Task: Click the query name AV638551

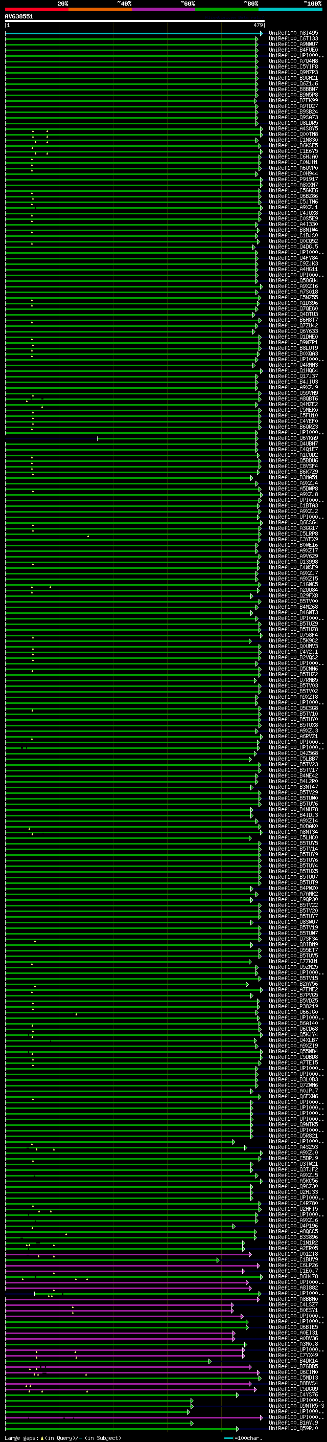Action: (19, 17)
